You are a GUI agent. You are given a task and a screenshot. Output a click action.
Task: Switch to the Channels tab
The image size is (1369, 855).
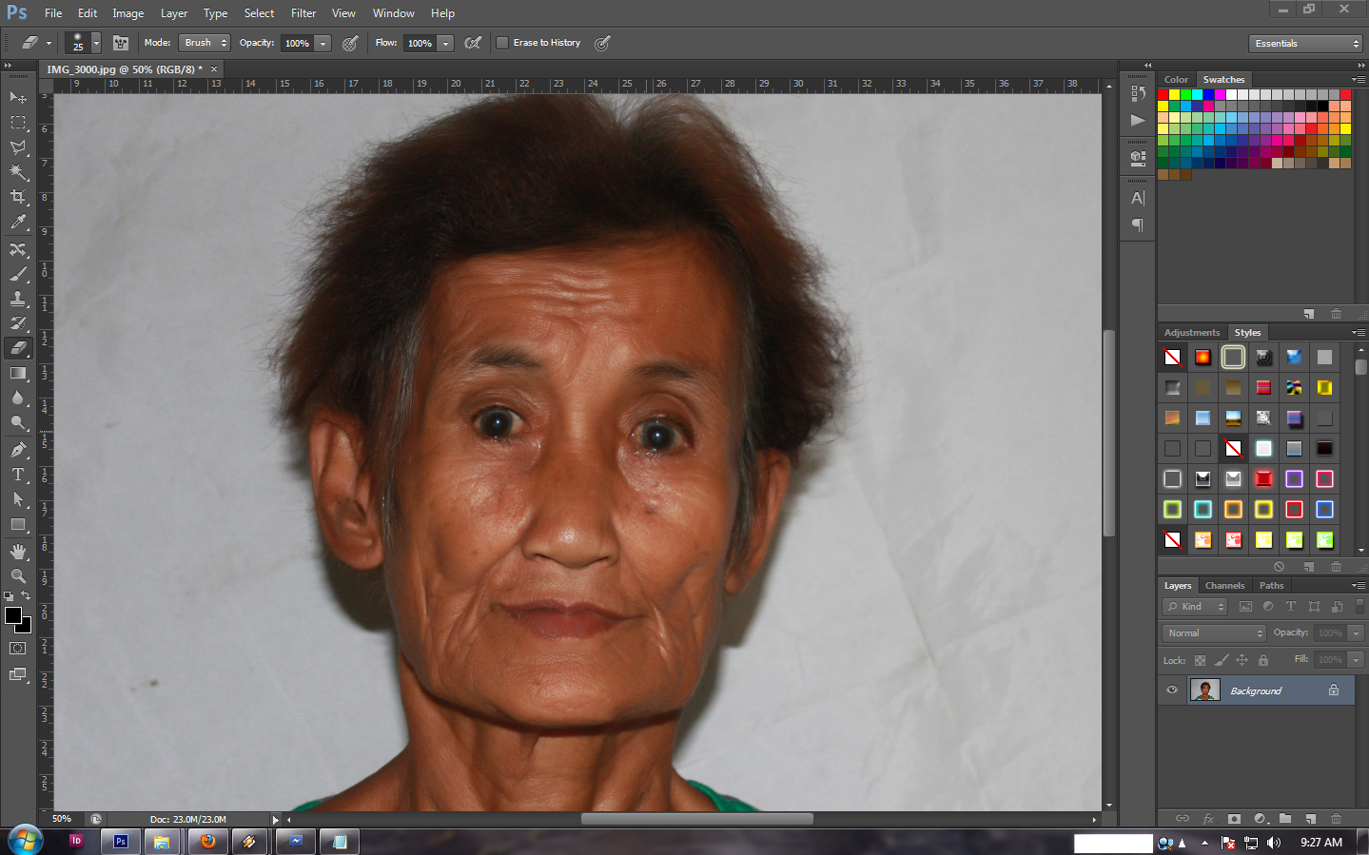click(x=1224, y=585)
